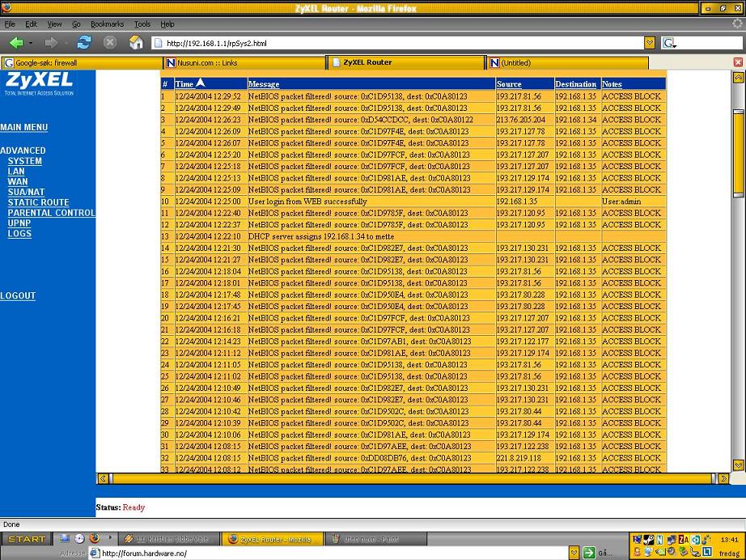The height and width of the screenshot is (560, 746).
Task: Click the Stop loading icon
Action: point(110,43)
